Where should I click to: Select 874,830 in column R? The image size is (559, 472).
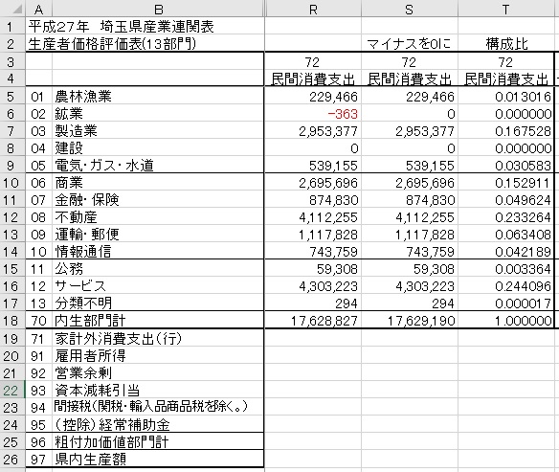pos(313,200)
